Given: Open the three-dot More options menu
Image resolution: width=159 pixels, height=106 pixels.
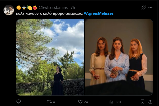Looking at the screenshot, I should (x=151, y=8).
